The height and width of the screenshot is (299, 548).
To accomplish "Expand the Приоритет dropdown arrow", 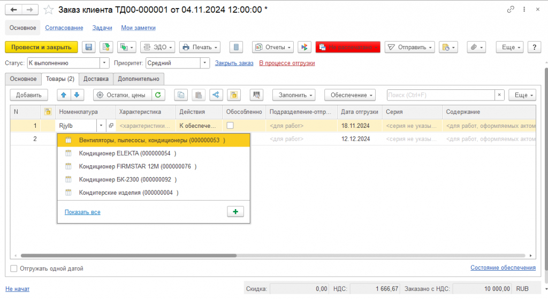I will (205, 63).
